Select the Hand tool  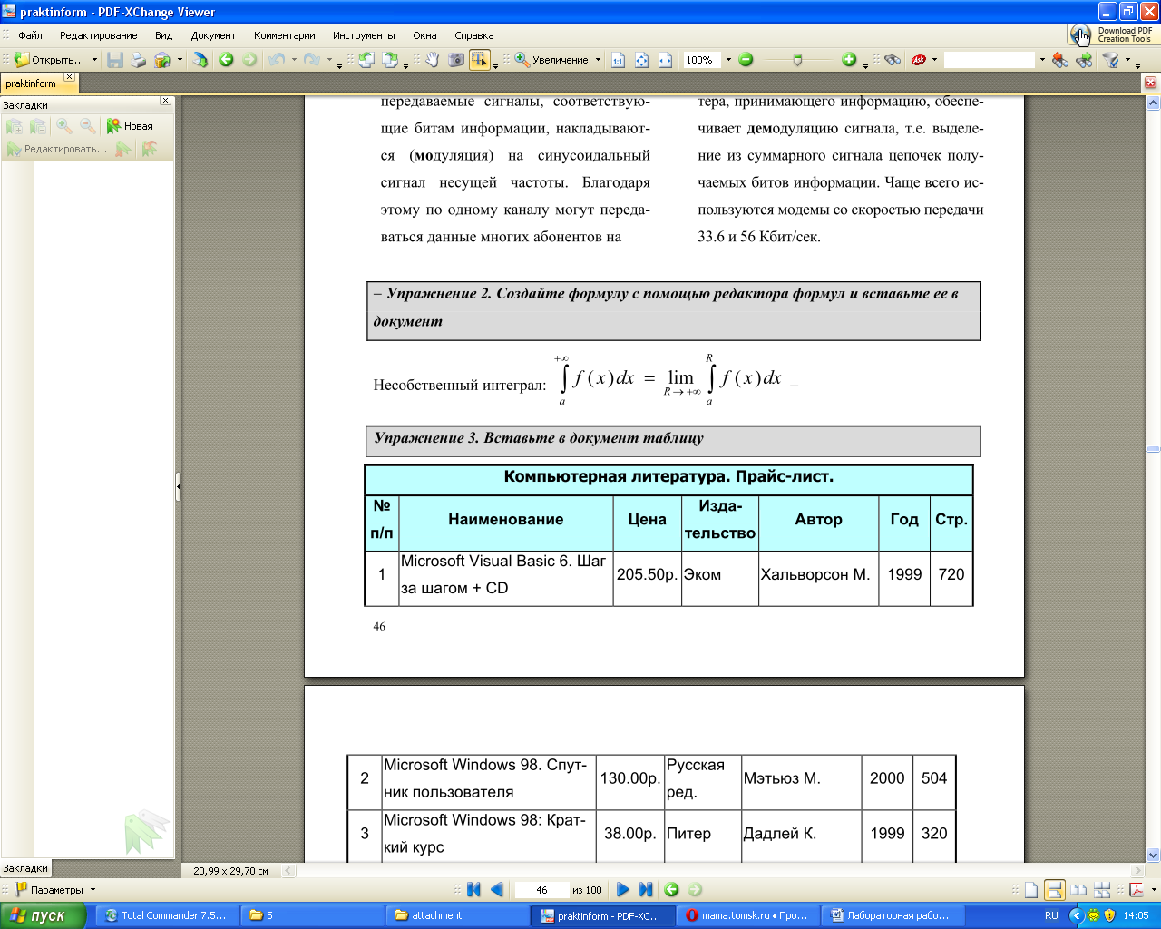point(433,60)
